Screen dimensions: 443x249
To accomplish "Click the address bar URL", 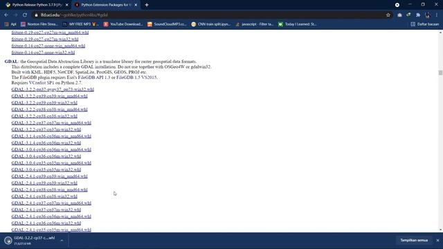I will [74, 15].
